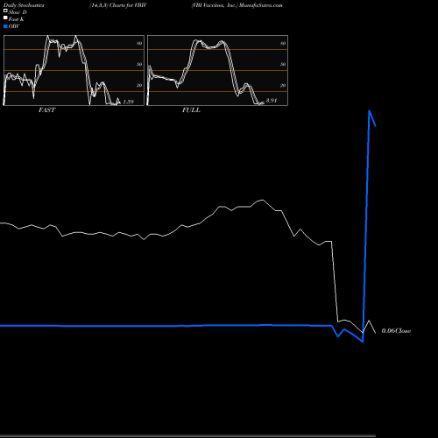Viewport: 438px width, 438px height.
Task: Click the 'Slow D' legend text
Action: 18,12
